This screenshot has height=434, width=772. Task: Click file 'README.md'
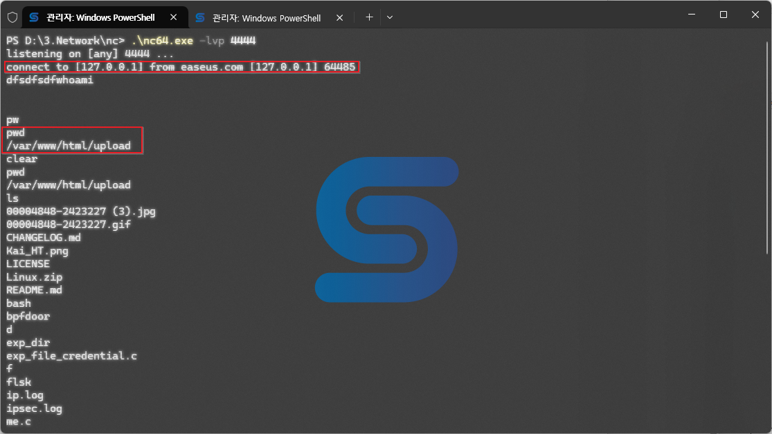click(34, 290)
